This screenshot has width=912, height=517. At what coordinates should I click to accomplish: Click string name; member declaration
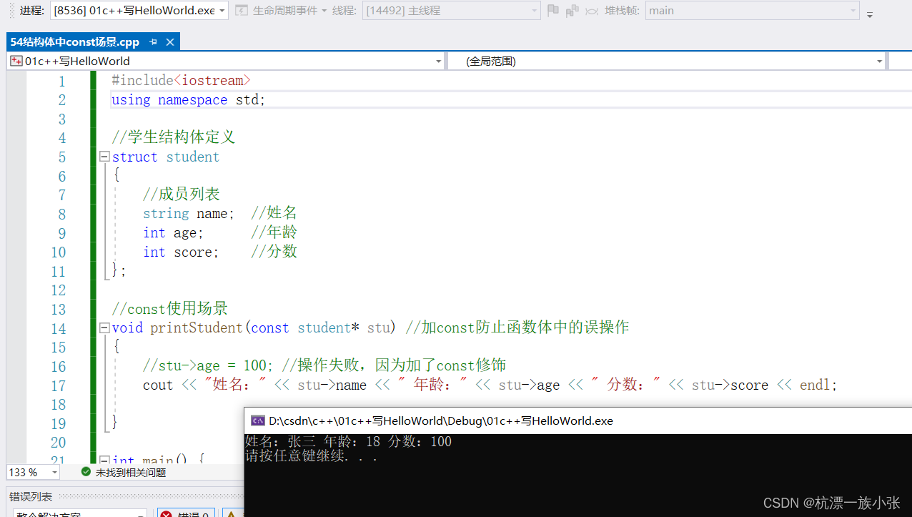pos(189,214)
